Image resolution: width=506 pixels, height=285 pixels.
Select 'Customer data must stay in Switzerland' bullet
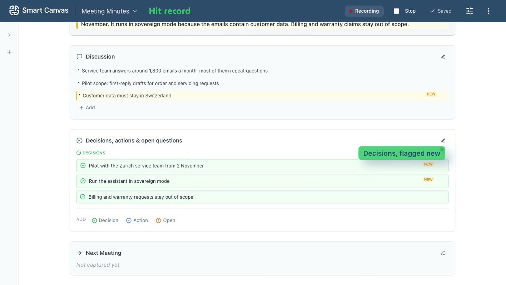click(x=262, y=96)
